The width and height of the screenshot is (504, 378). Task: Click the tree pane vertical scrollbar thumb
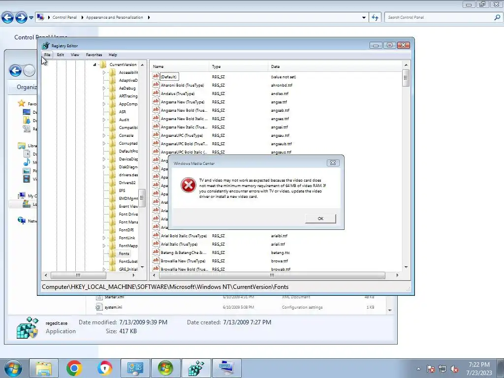point(142,198)
